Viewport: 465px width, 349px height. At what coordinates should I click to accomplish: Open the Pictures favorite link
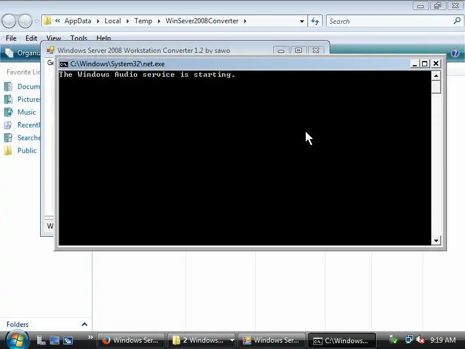22,99
